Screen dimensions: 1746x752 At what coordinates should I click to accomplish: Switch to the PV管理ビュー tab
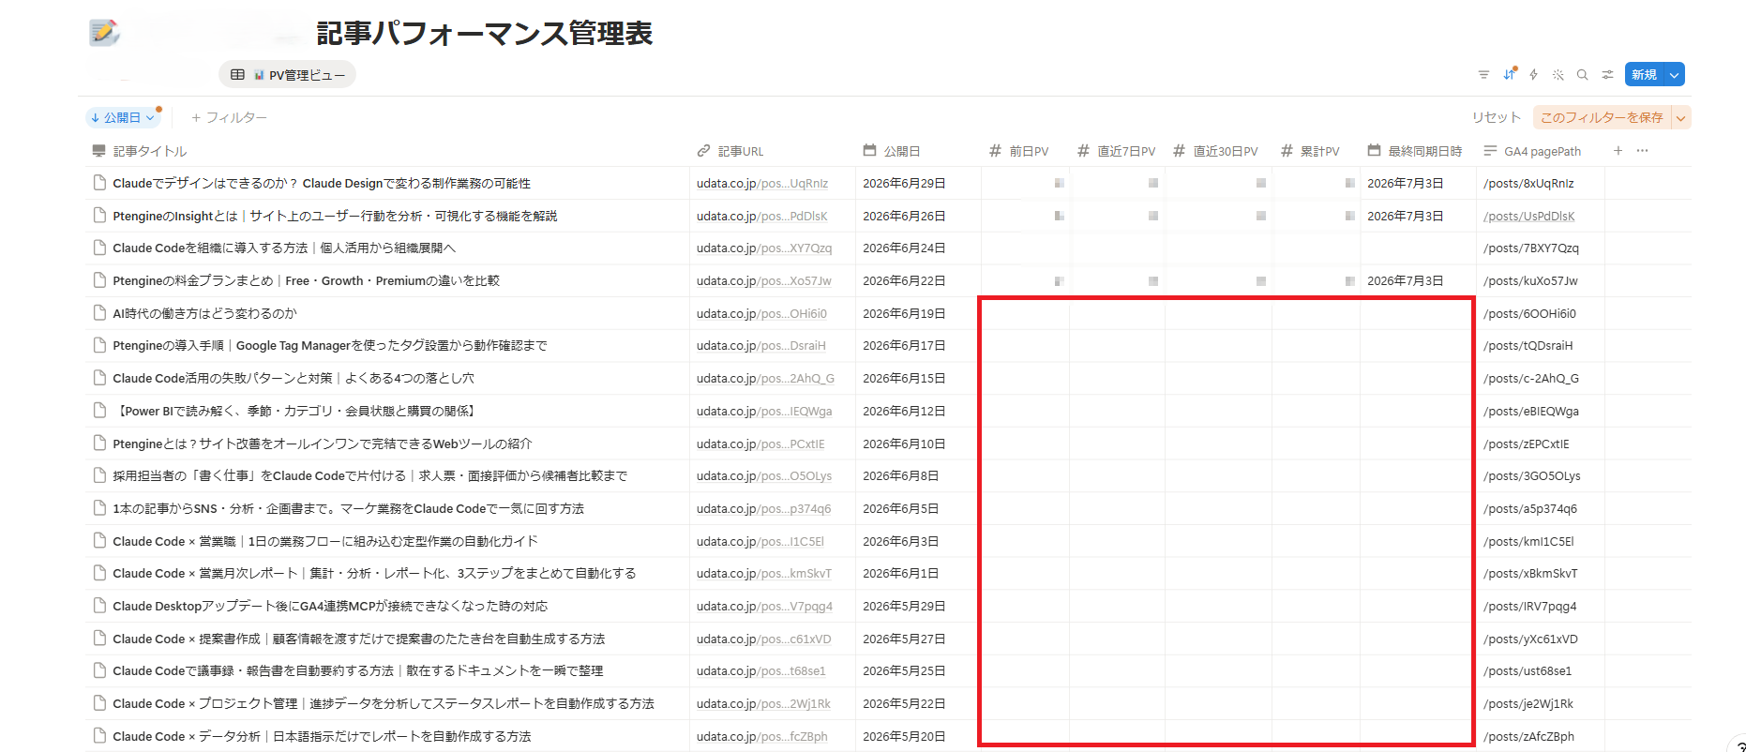[x=287, y=75]
